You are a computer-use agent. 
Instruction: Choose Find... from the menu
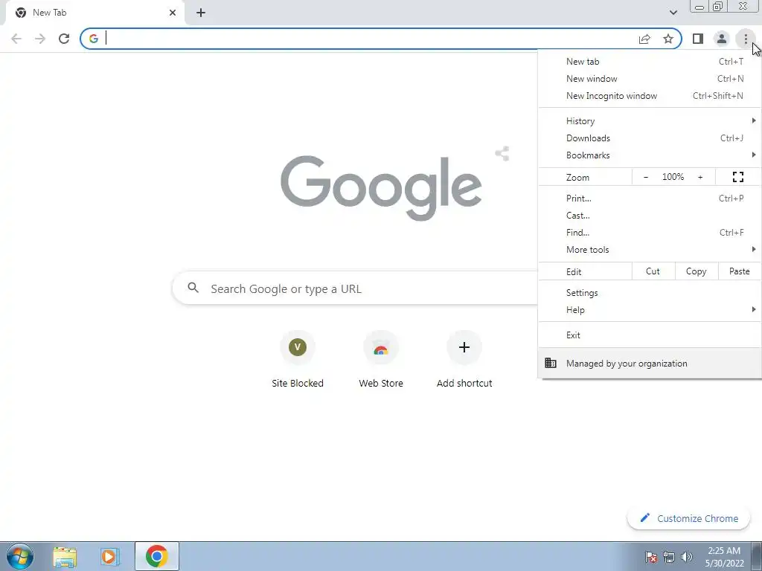point(650,232)
